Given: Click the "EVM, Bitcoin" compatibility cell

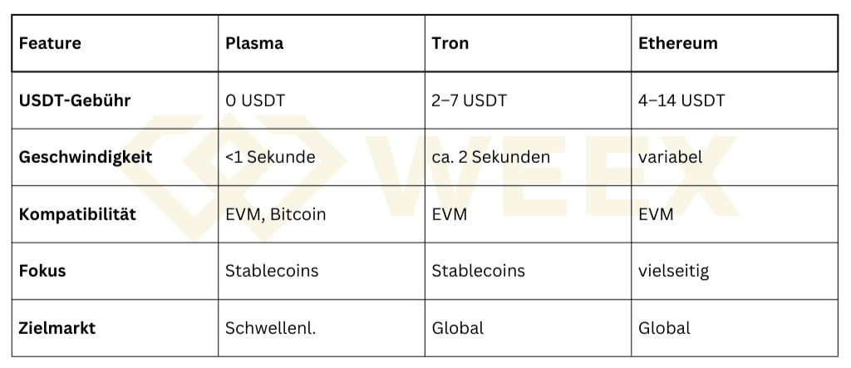Looking at the screenshot, I should tap(275, 214).
